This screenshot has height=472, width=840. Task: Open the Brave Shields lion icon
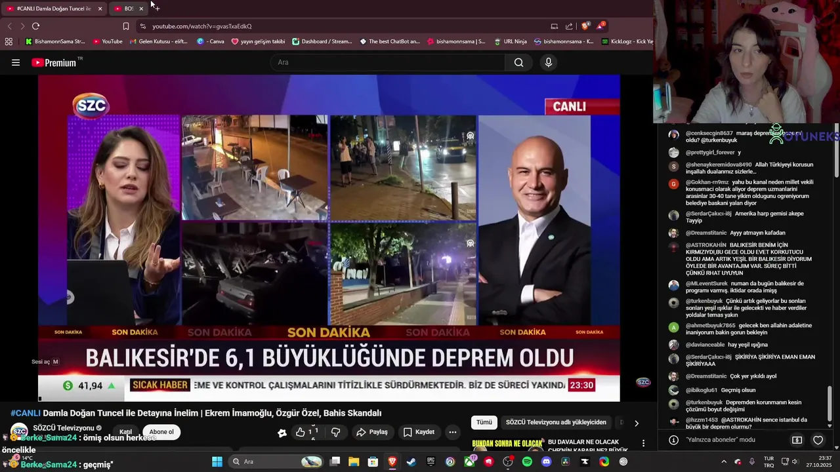coord(585,26)
